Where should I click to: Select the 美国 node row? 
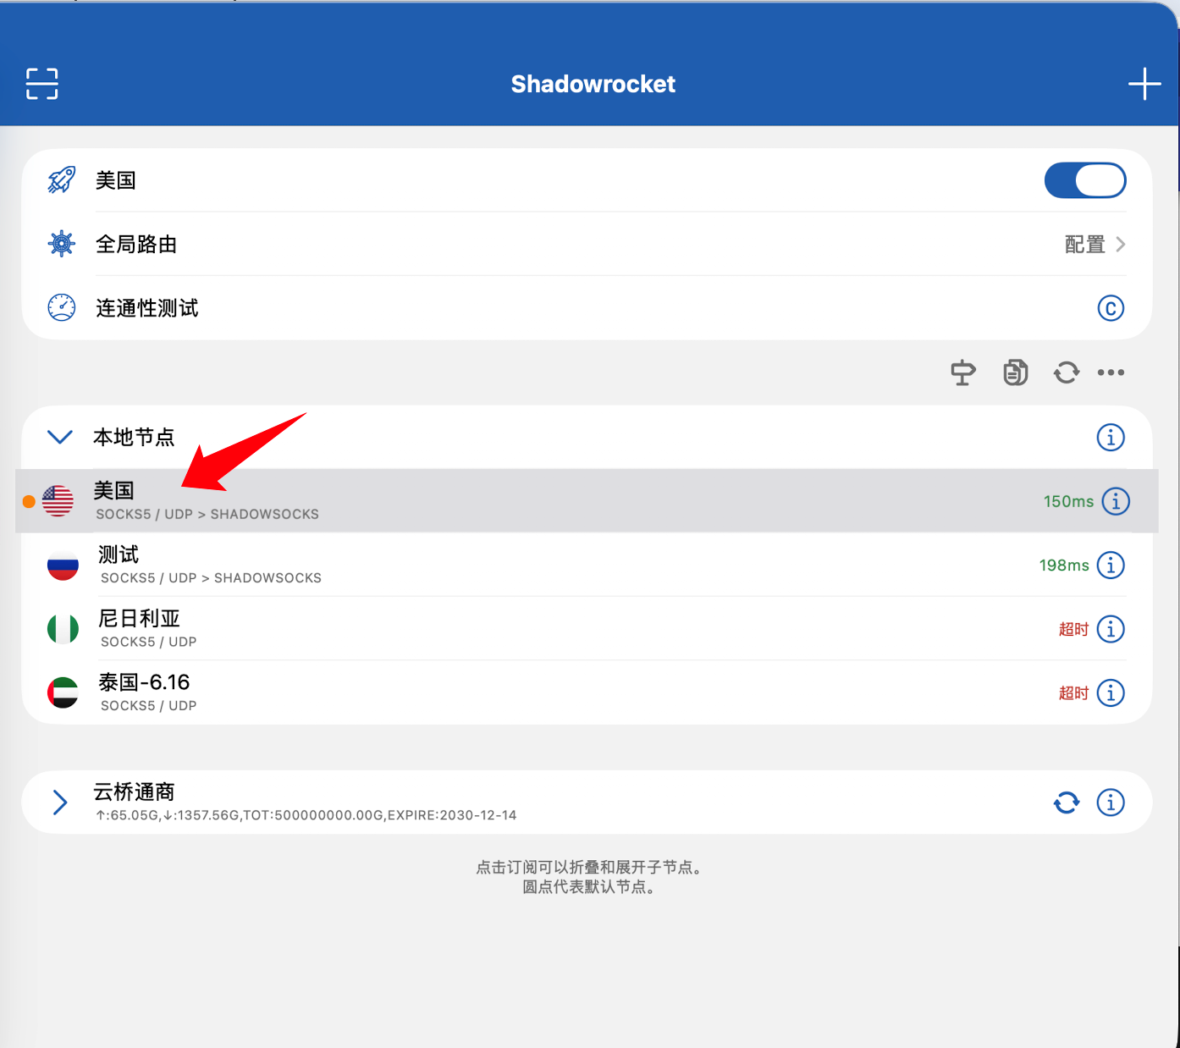pyautogui.click(x=587, y=501)
